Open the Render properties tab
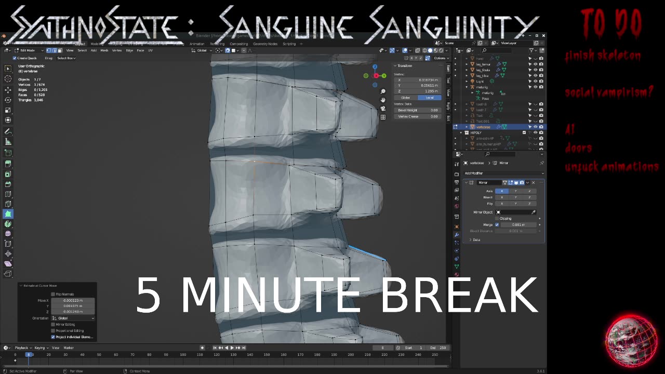This screenshot has width=665, height=374. click(x=457, y=175)
